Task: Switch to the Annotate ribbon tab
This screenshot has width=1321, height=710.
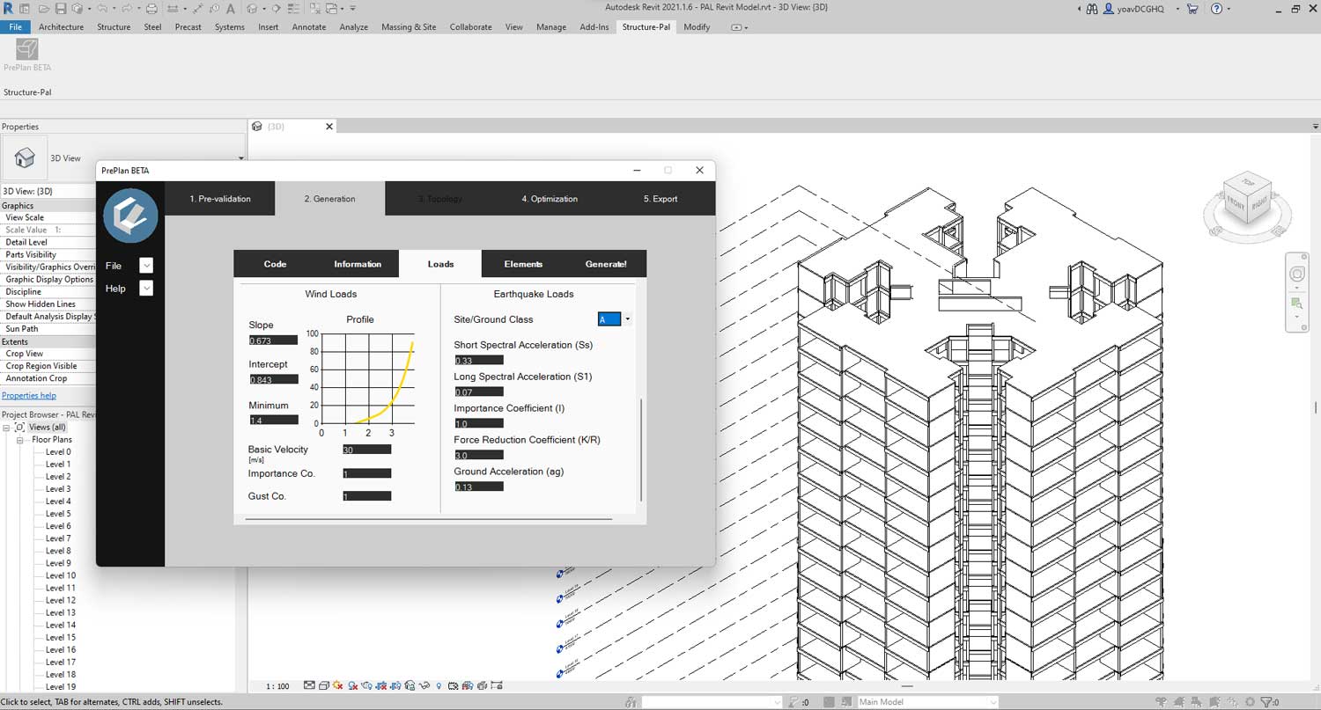Action: [x=309, y=27]
